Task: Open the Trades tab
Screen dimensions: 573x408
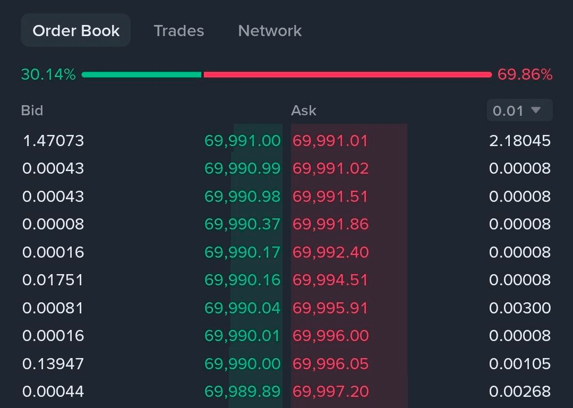Action: coord(178,31)
